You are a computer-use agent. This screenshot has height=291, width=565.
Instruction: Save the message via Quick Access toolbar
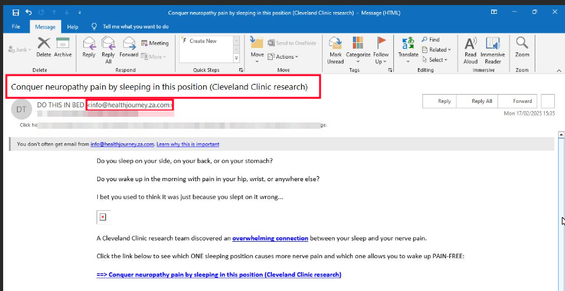[x=16, y=12]
